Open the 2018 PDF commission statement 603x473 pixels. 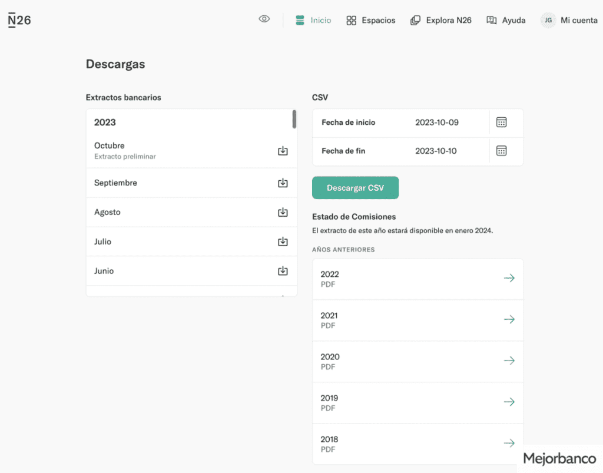418,444
